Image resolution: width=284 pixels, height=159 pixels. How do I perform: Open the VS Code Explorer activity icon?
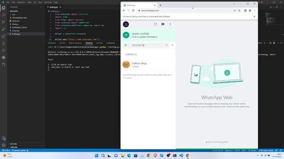click(x=4, y=8)
